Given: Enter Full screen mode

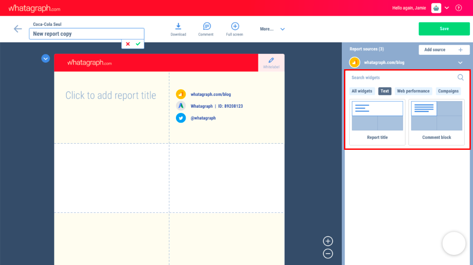Looking at the screenshot, I should [x=235, y=26].
